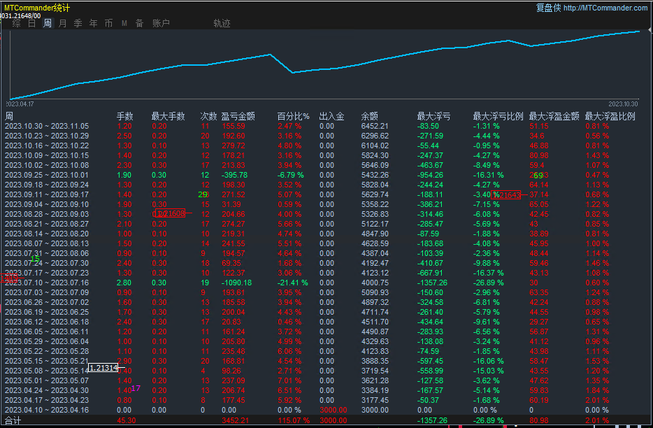The image size is (653, 428).
Task: Select the 周 weekly tab
Action: (48, 23)
